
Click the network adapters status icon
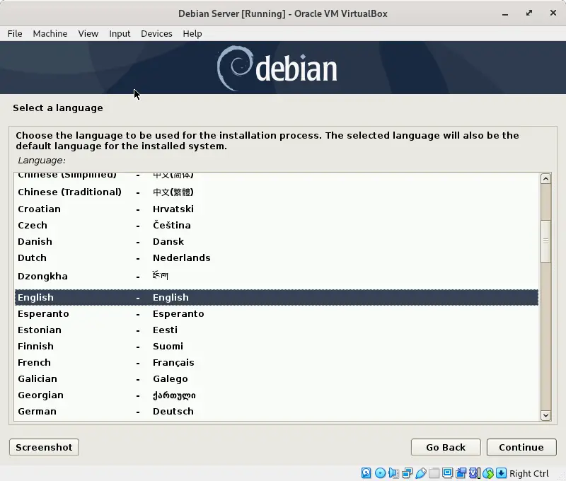pyautogui.click(x=408, y=473)
